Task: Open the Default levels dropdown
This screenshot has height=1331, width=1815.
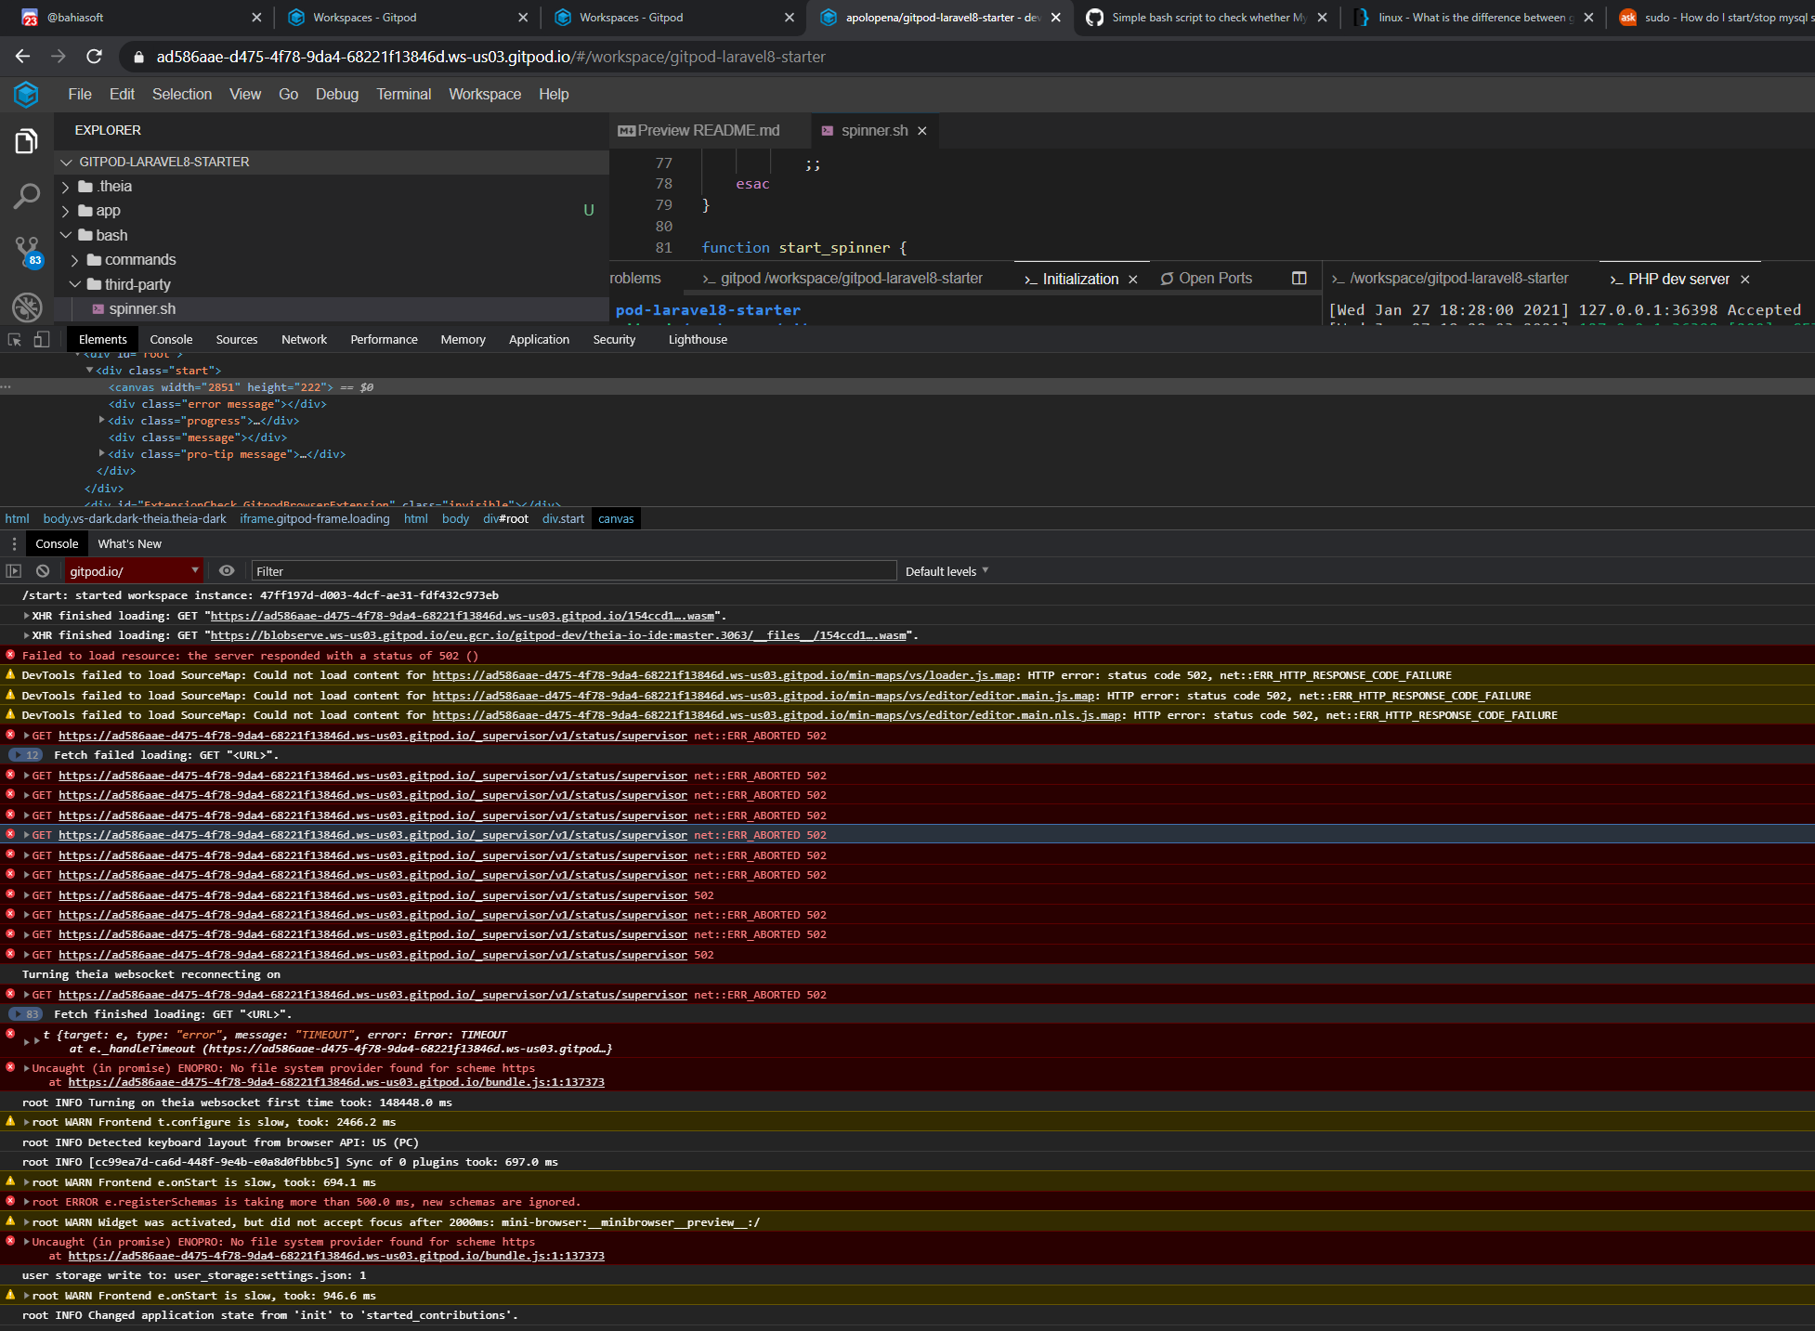Action: point(947,571)
